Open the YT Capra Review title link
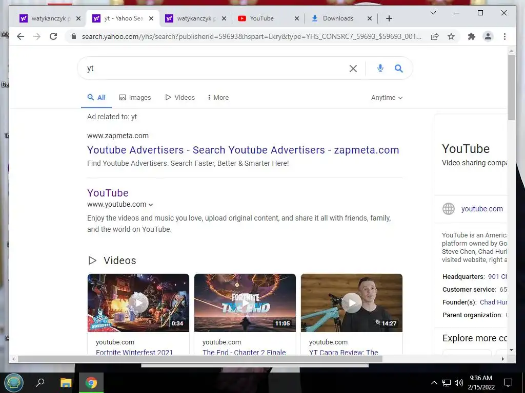 pos(344,352)
